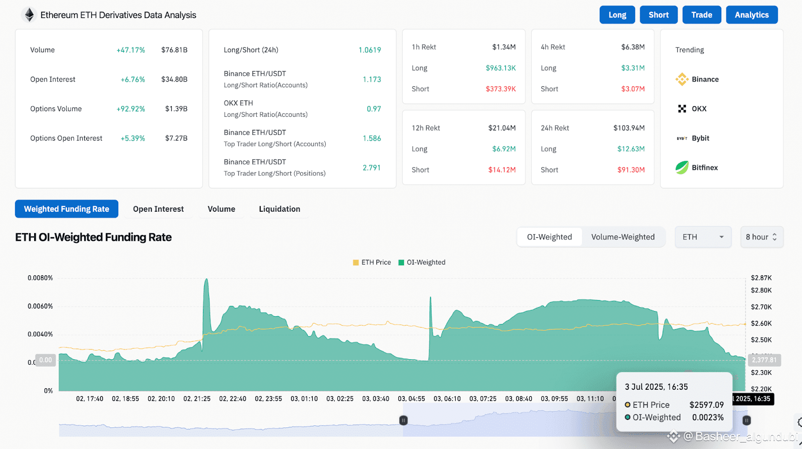Select the OKX exchange logo icon
802x449 pixels.
682,109
